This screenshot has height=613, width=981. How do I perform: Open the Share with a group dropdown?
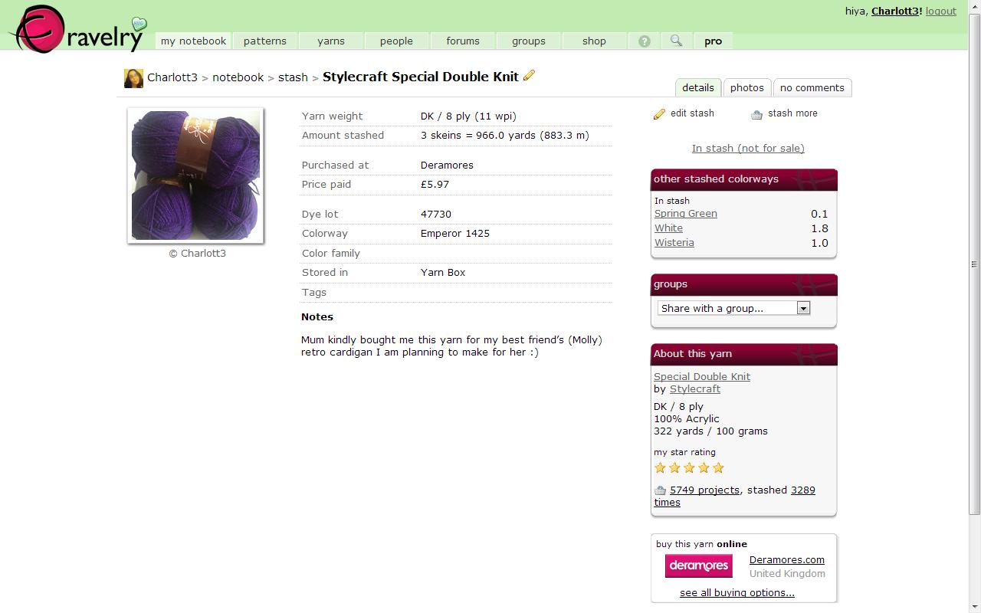coord(733,308)
